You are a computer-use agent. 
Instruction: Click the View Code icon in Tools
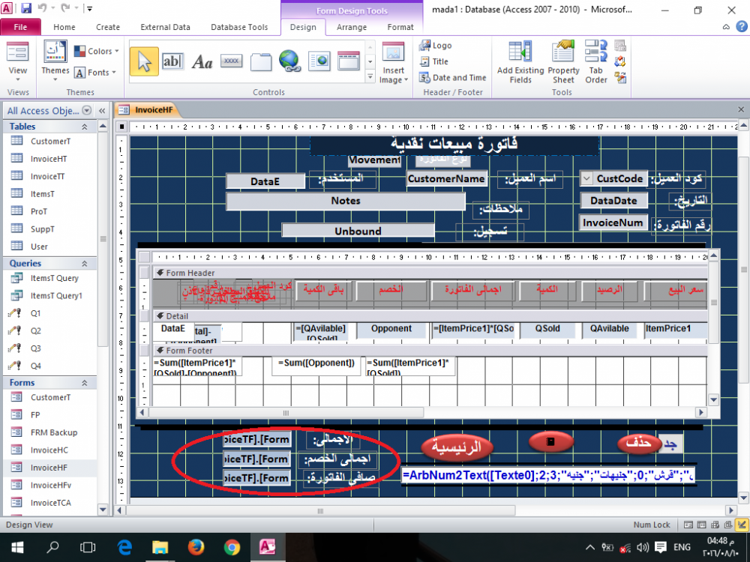[x=620, y=61]
